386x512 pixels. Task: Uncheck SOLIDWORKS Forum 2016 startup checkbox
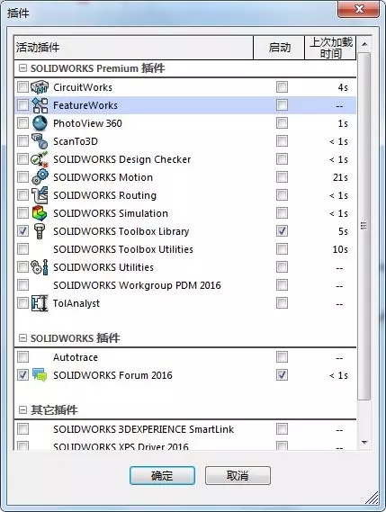(282, 375)
